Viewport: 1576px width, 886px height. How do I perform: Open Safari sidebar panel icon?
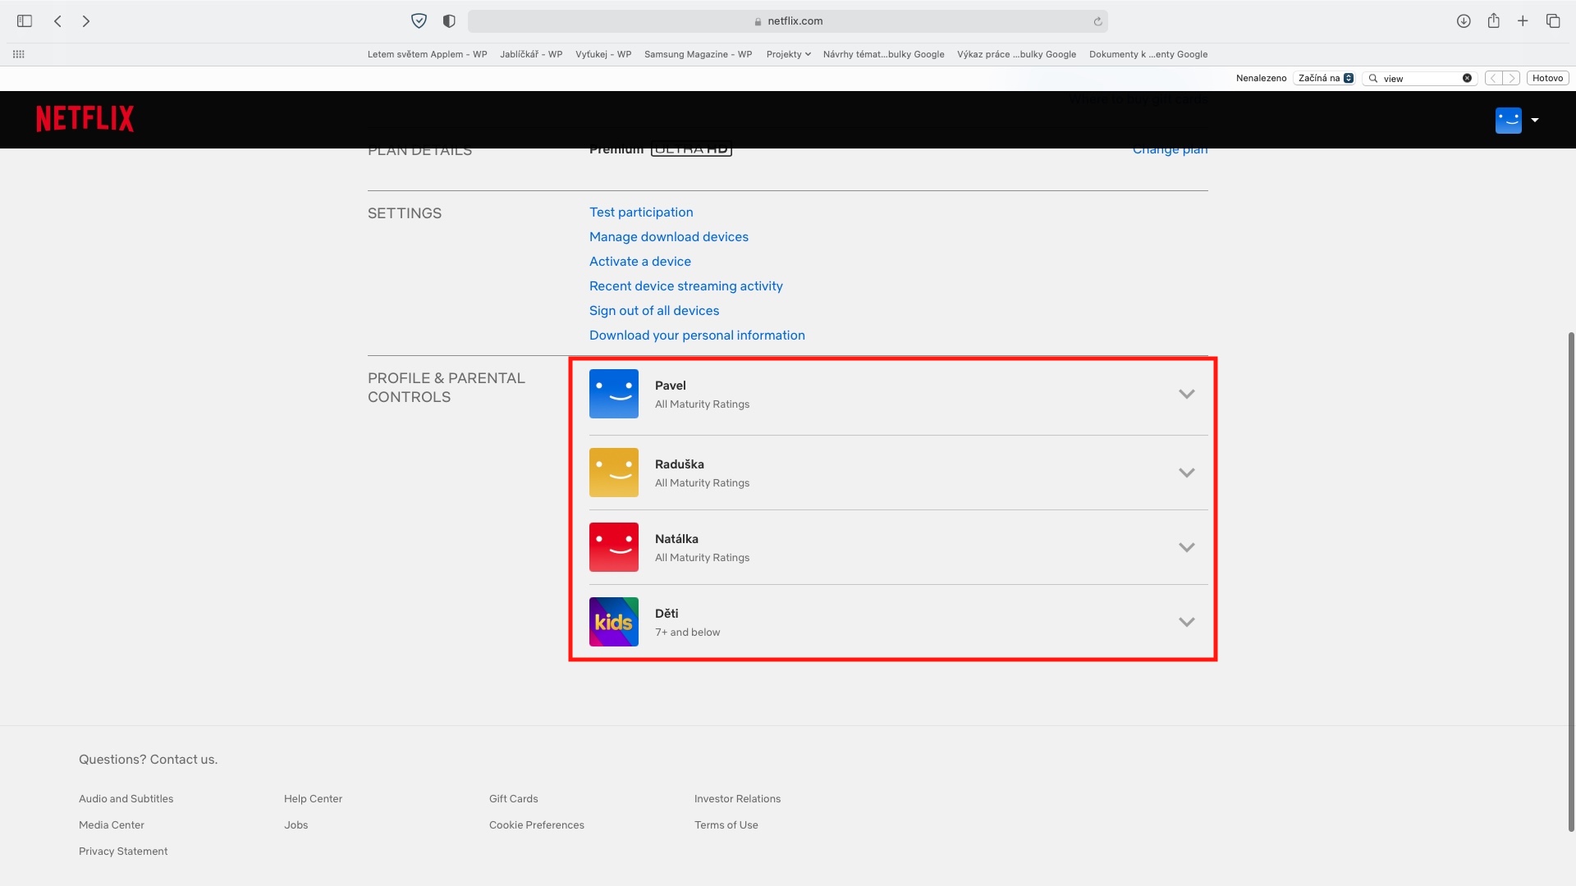25,21
